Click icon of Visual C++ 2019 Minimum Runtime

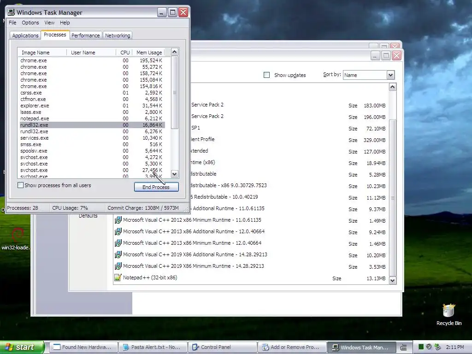pyautogui.click(x=118, y=266)
